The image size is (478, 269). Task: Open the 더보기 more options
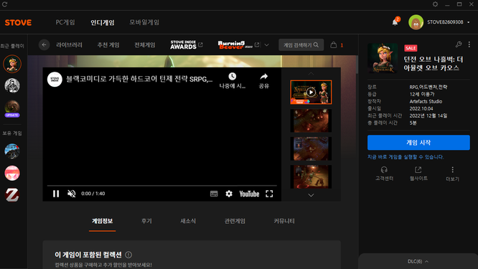pos(452,174)
